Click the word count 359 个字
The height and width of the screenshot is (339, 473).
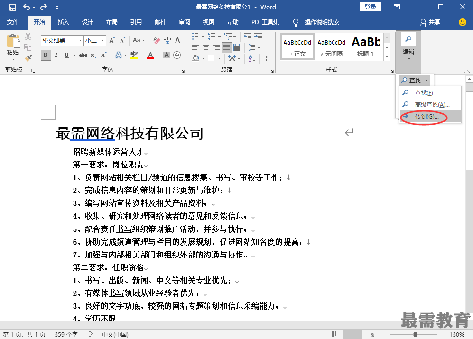66,334
